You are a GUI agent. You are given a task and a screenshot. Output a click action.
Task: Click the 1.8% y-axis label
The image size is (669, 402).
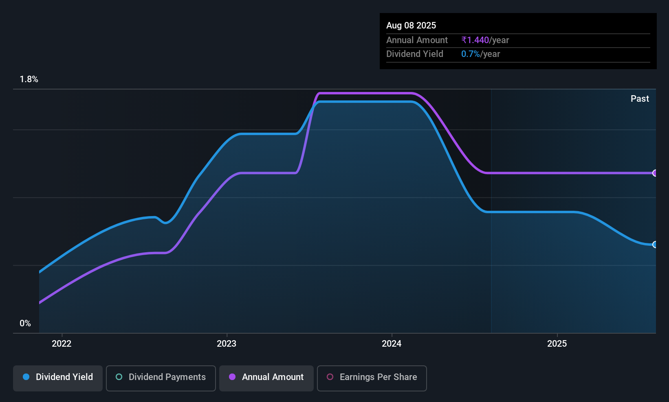(29, 79)
